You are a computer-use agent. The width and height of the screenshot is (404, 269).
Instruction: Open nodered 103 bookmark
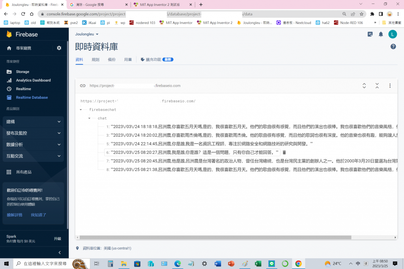click(142, 22)
